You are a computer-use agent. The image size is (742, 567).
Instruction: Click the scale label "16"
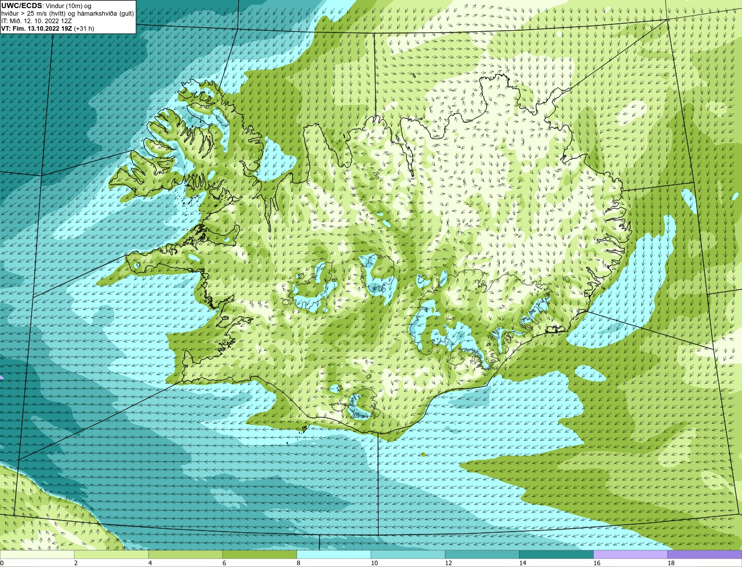coord(597,563)
